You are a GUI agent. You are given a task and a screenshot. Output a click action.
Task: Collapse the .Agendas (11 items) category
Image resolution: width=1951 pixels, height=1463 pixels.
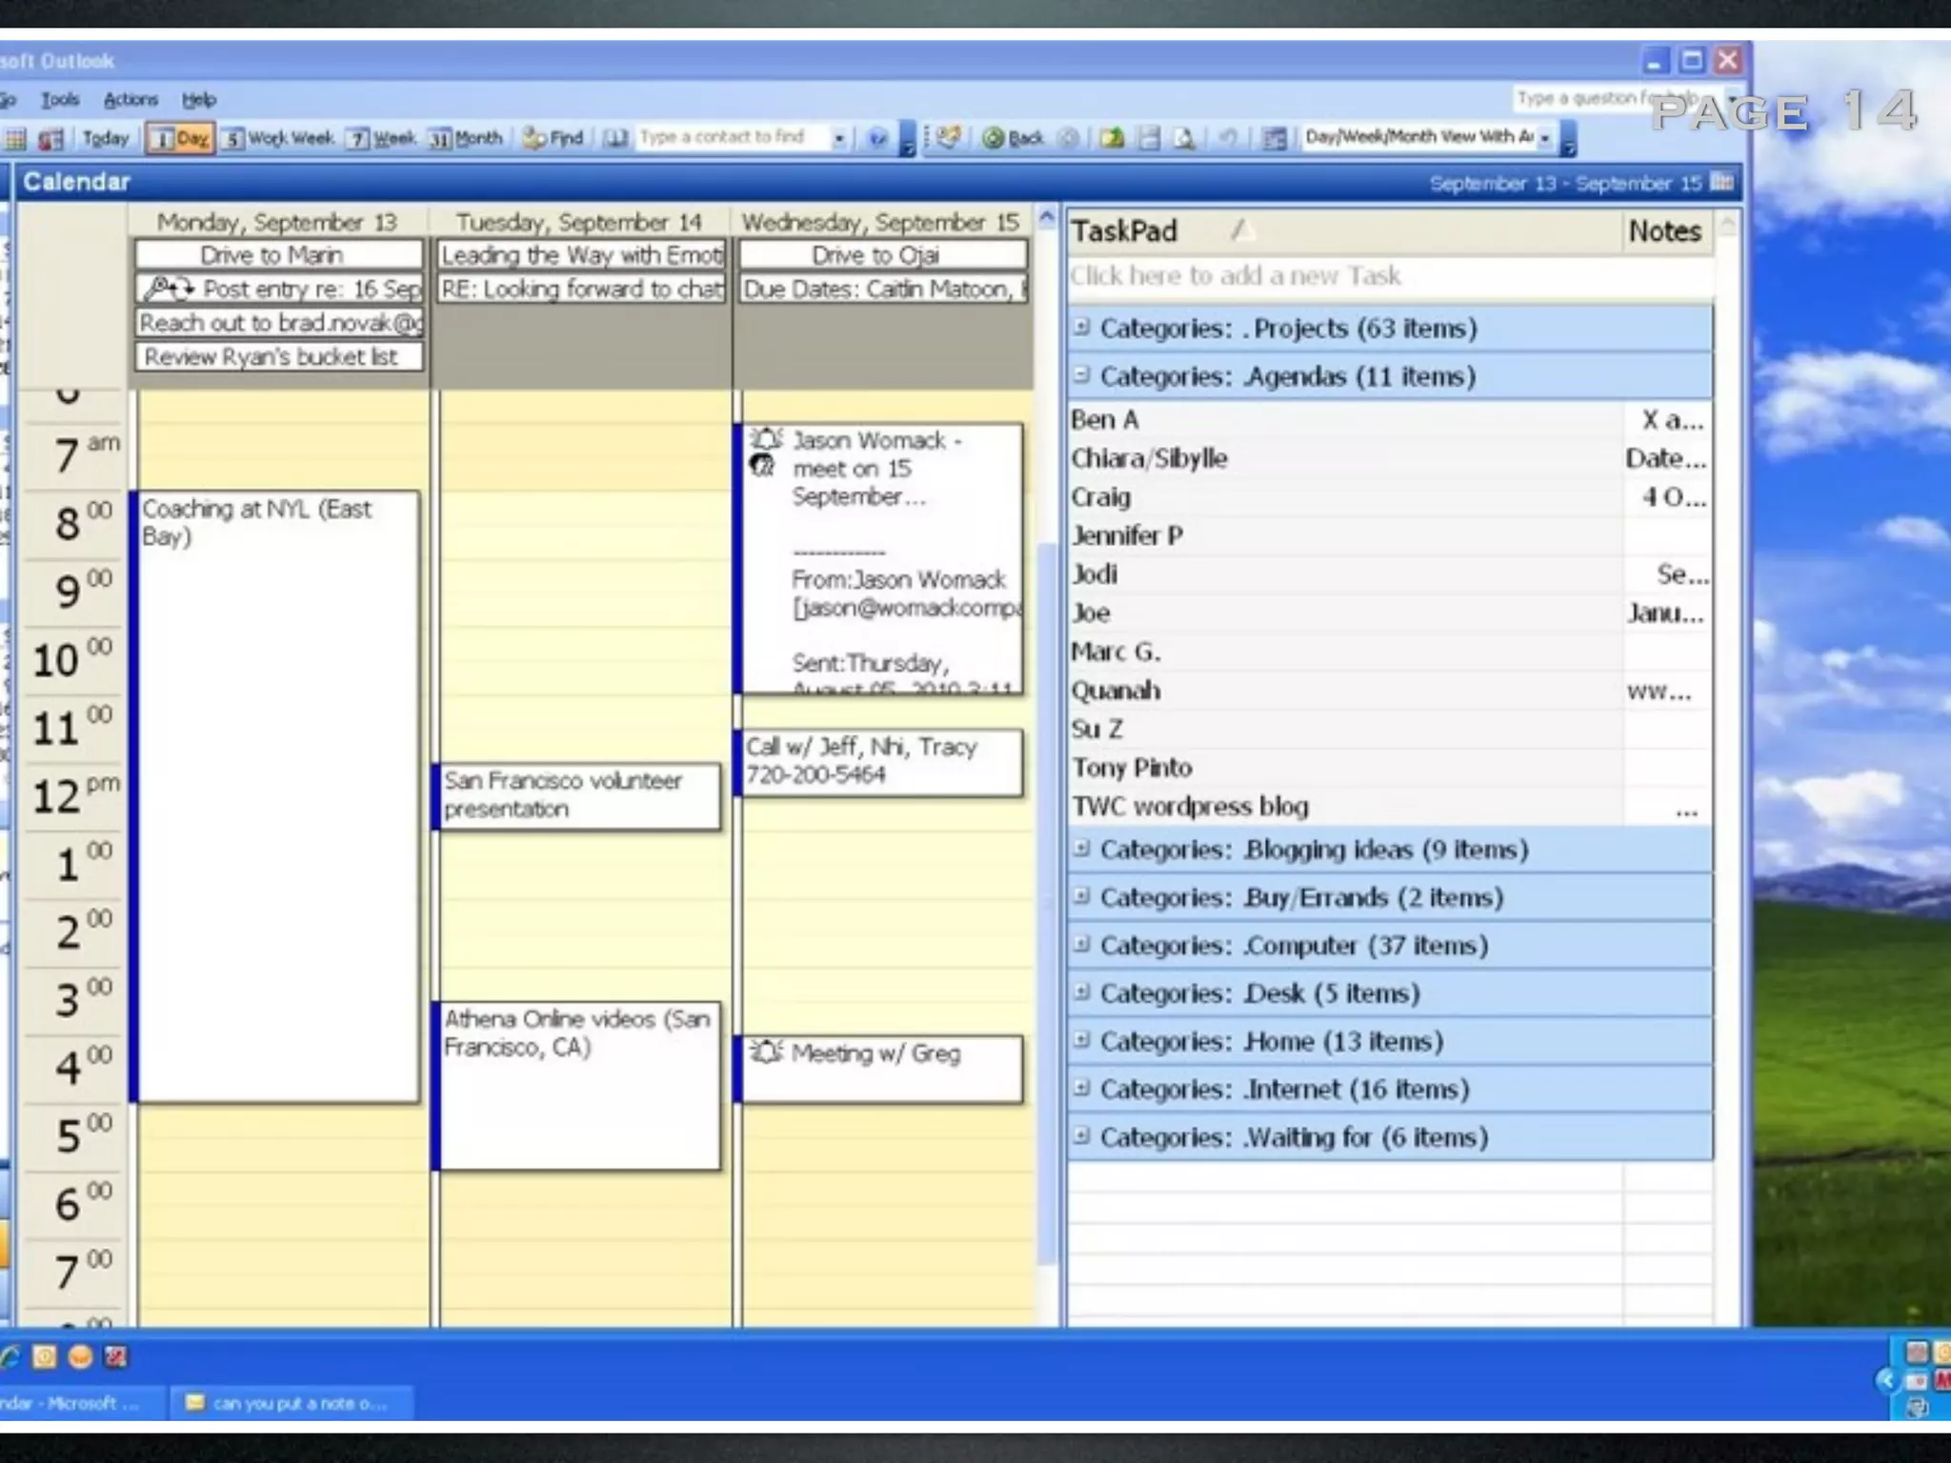click(x=1080, y=374)
